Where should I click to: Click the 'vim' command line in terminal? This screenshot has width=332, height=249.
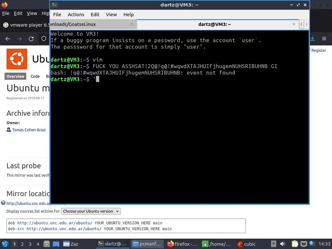pyautogui.click(x=77, y=60)
